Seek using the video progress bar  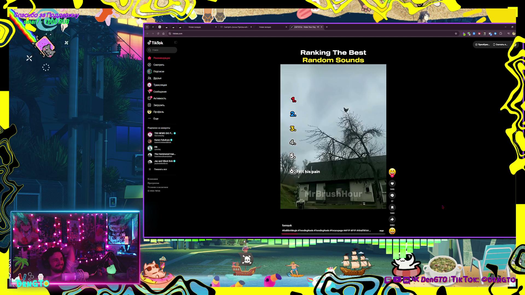click(333, 234)
